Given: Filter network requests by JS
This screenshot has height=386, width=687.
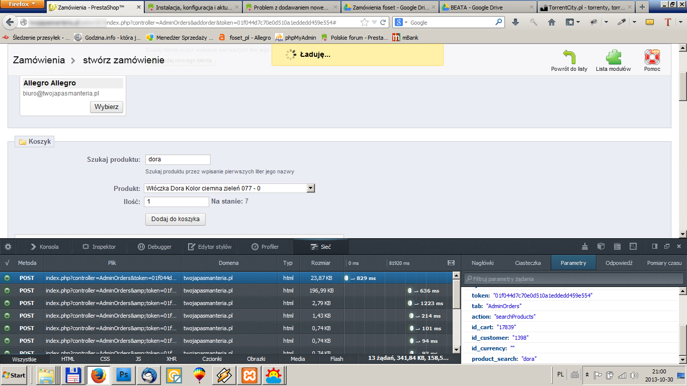Looking at the screenshot, I should (x=138, y=359).
